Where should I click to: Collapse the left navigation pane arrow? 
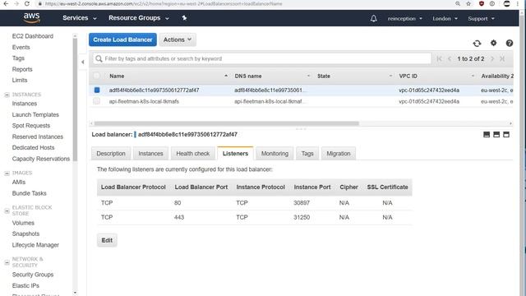tap(83, 62)
